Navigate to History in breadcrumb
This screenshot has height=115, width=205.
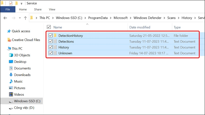click(x=187, y=18)
